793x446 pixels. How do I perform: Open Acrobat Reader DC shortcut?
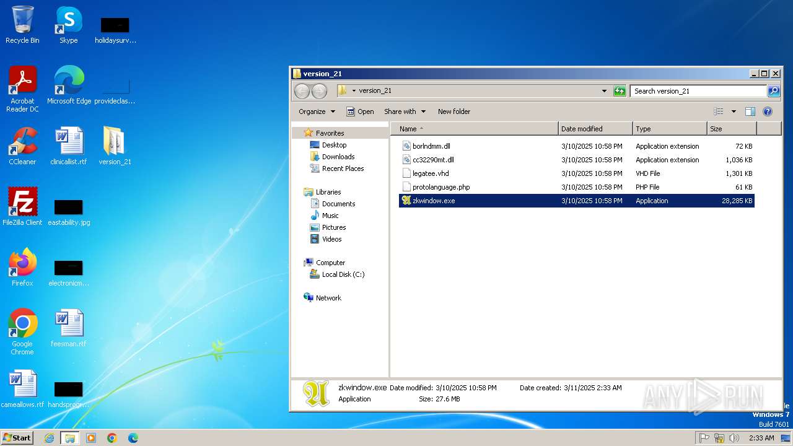(22, 89)
